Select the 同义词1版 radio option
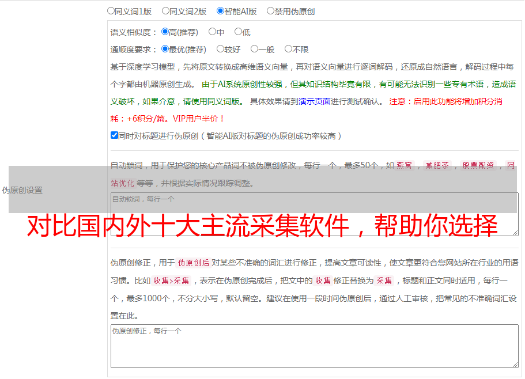The height and width of the screenshot is (379, 525). tap(111, 11)
